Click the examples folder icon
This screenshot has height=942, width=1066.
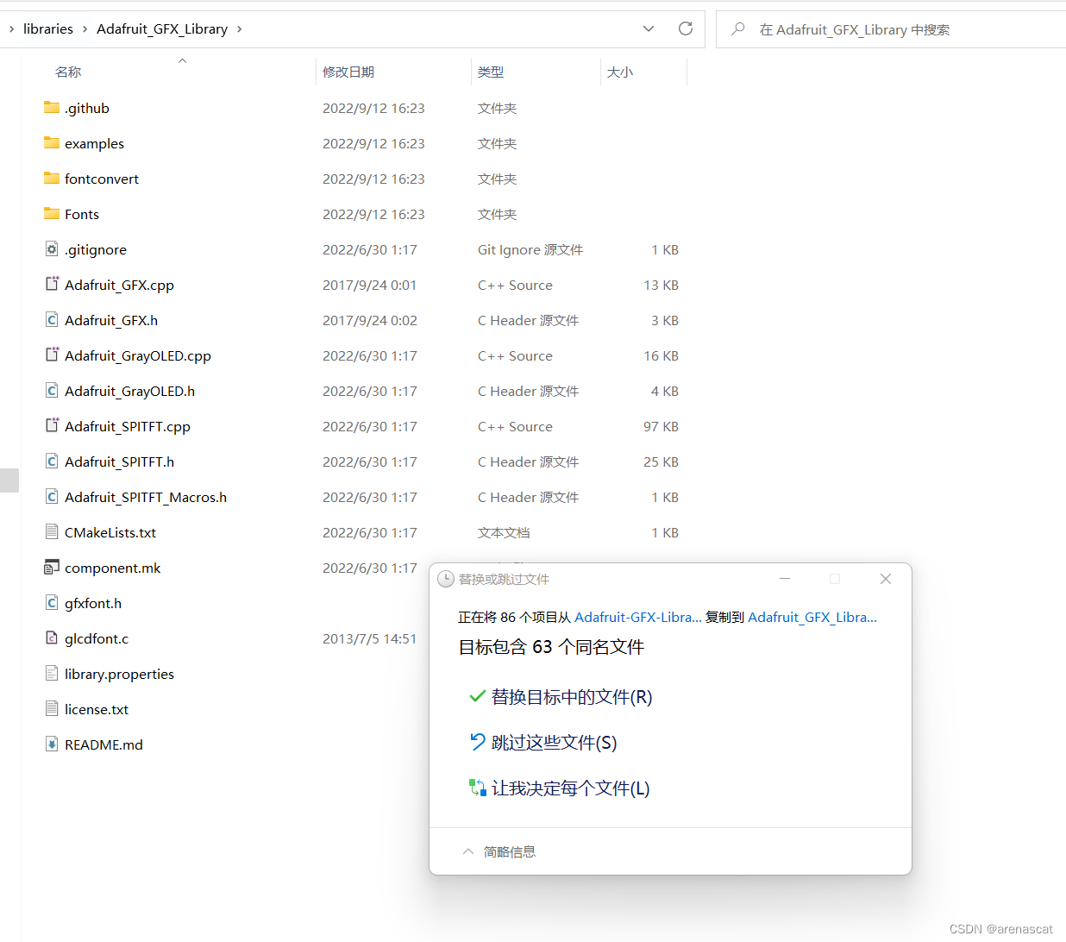point(52,143)
